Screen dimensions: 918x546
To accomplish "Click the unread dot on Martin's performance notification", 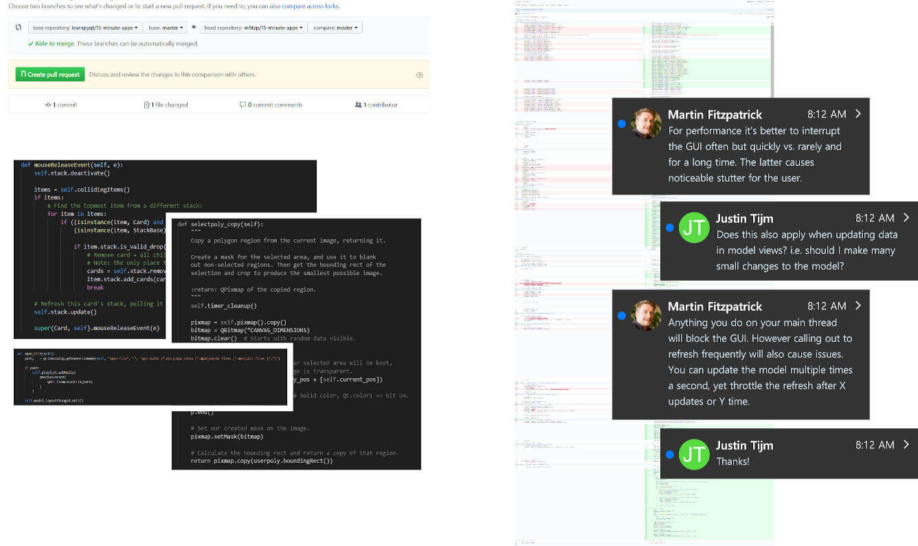I will pyautogui.click(x=621, y=124).
